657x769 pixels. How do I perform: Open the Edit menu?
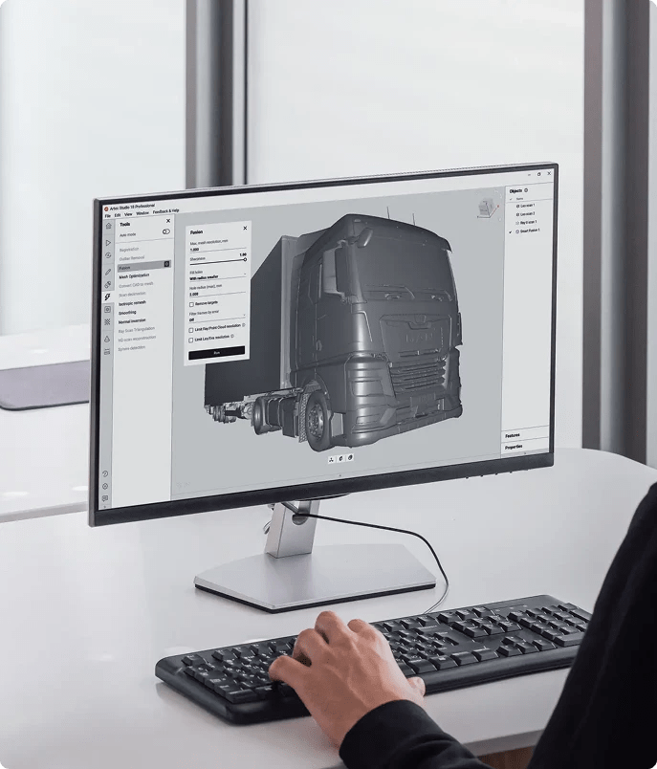click(118, 215)
